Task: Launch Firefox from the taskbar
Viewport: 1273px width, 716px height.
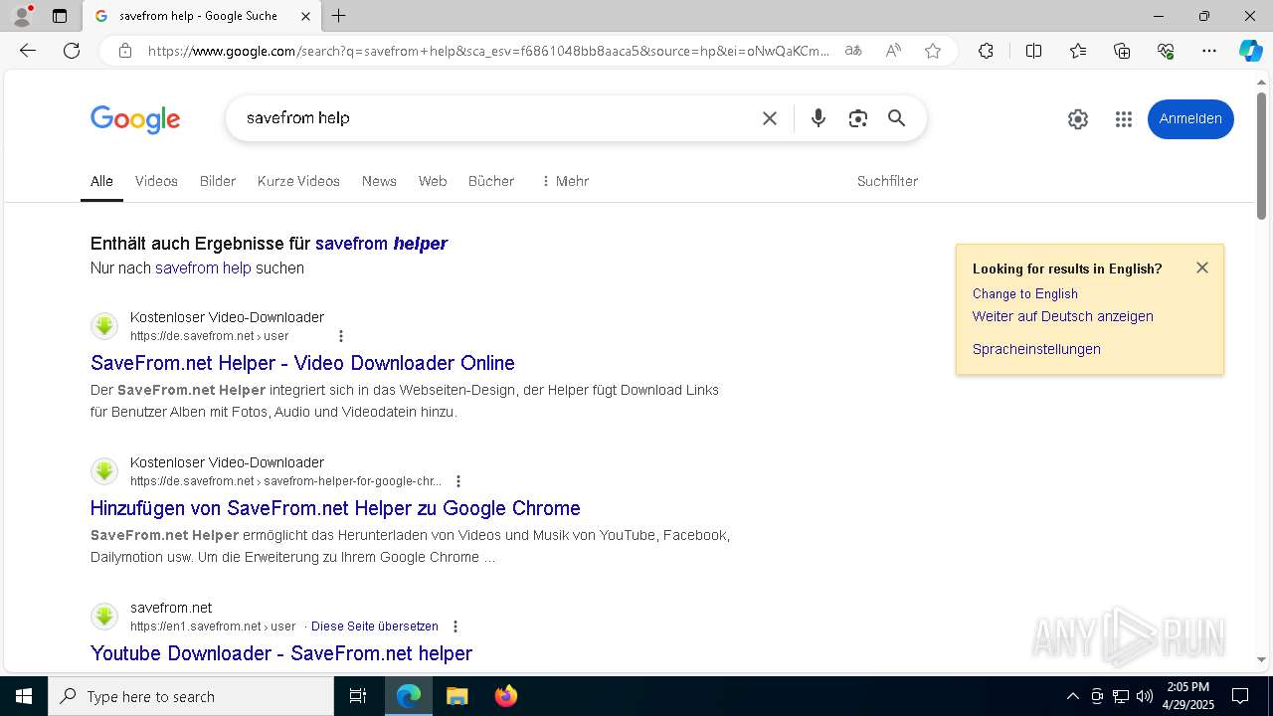Action: tap(506, 696)
